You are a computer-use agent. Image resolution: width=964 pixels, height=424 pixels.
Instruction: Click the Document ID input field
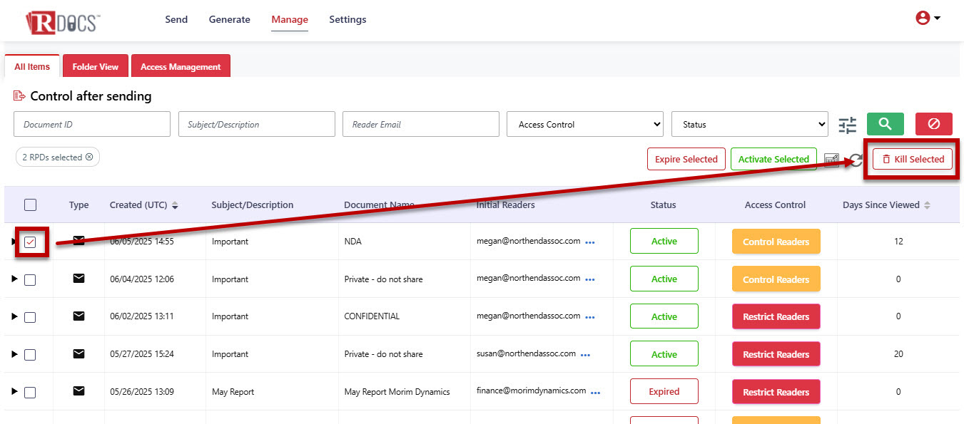tap(91, 124)
